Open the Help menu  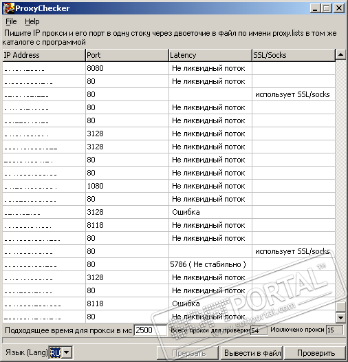click(x=32, y=21)
